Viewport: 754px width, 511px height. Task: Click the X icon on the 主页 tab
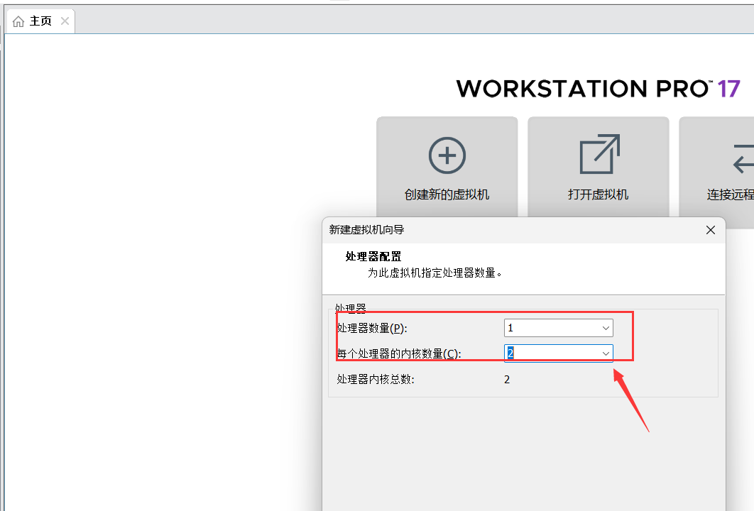point(64,21)
